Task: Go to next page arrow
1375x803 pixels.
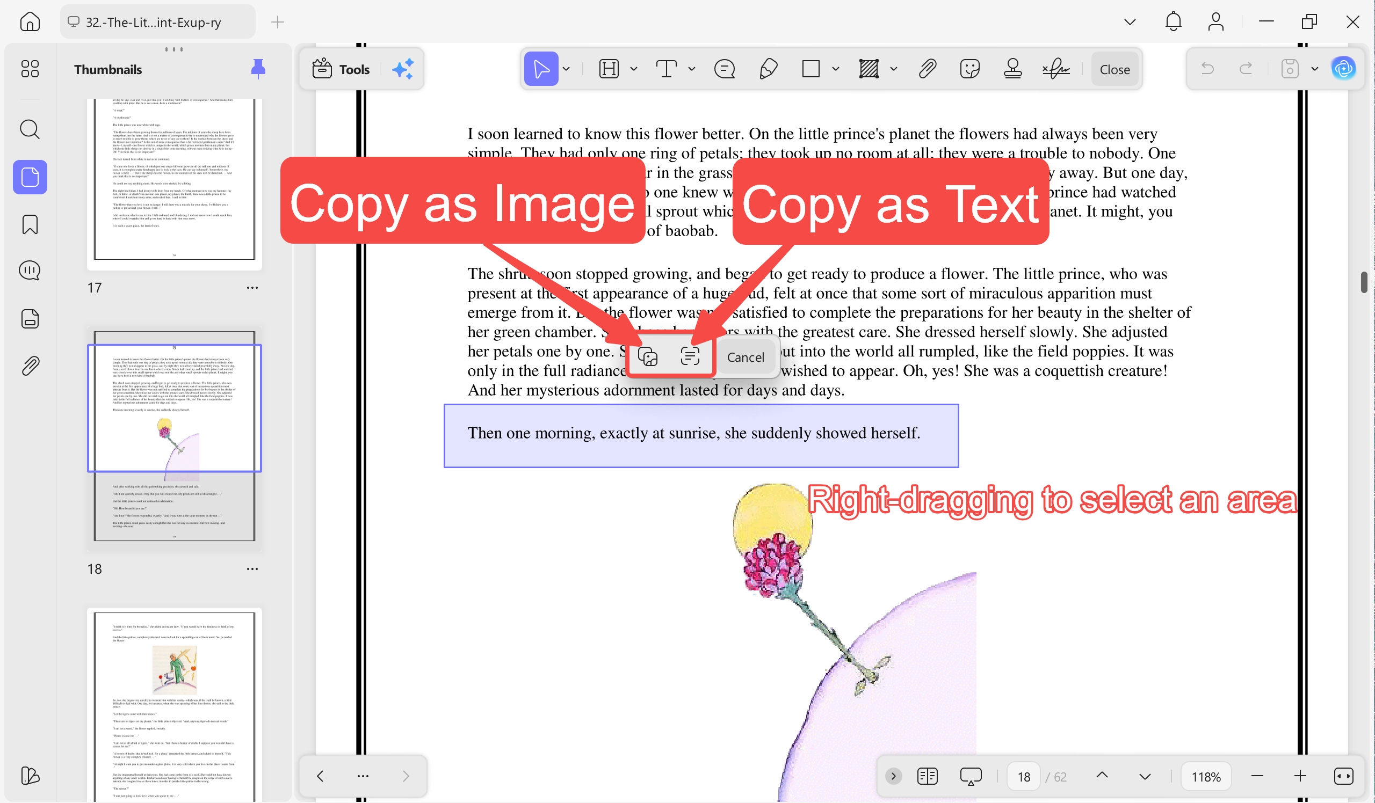Action: (x=1144, y=776)
